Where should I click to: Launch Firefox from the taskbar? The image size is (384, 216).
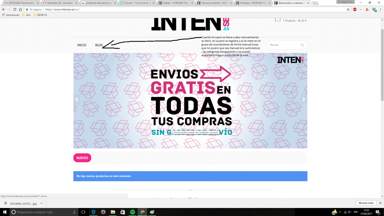tap(103, 212)
